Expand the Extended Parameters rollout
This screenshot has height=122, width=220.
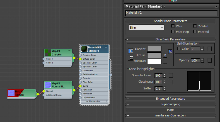pos(171,99)
